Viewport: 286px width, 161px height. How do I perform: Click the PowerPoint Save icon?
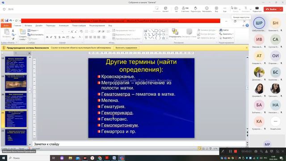coord(7,21)
